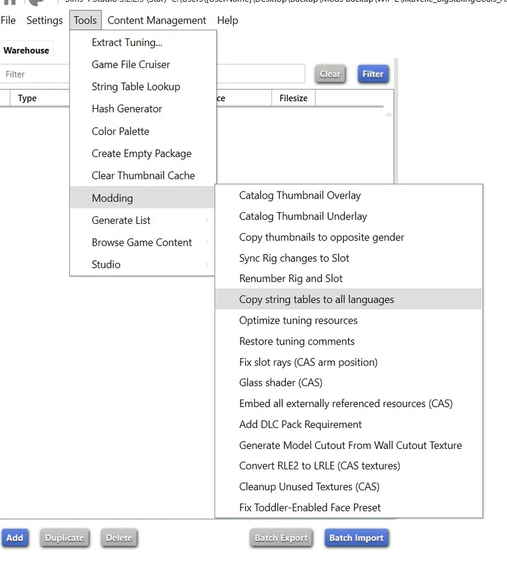The width and height of the screenshot is (507, 585).
Task: Sort the list by the Filesize column
Action: pos(292,98)
